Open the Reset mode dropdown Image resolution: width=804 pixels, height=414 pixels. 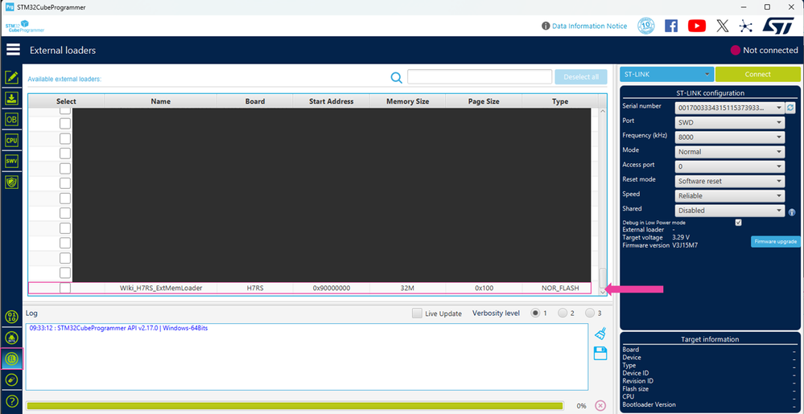click(730, 181)
